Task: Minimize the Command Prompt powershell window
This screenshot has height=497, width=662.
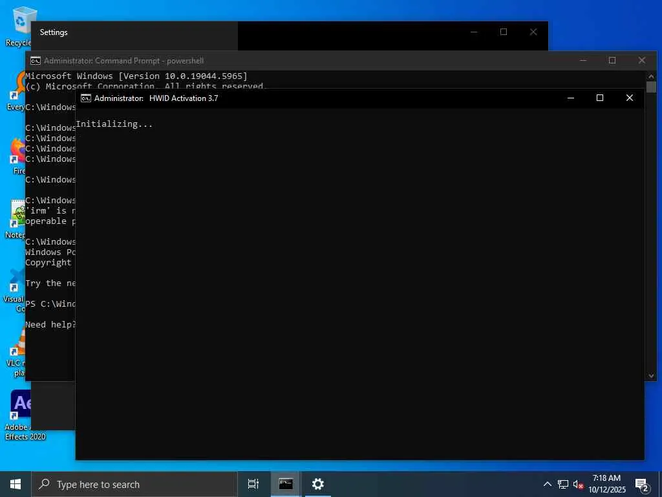Action: [x=583, y=60]
